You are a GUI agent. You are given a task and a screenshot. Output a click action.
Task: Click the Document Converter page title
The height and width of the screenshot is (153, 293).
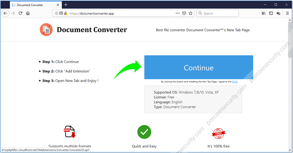click(x=92, y=30)
